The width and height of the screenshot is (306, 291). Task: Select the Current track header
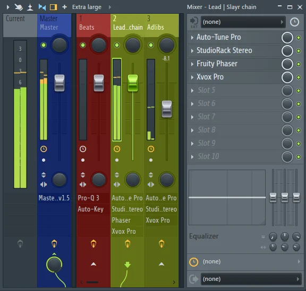point(20,25)
